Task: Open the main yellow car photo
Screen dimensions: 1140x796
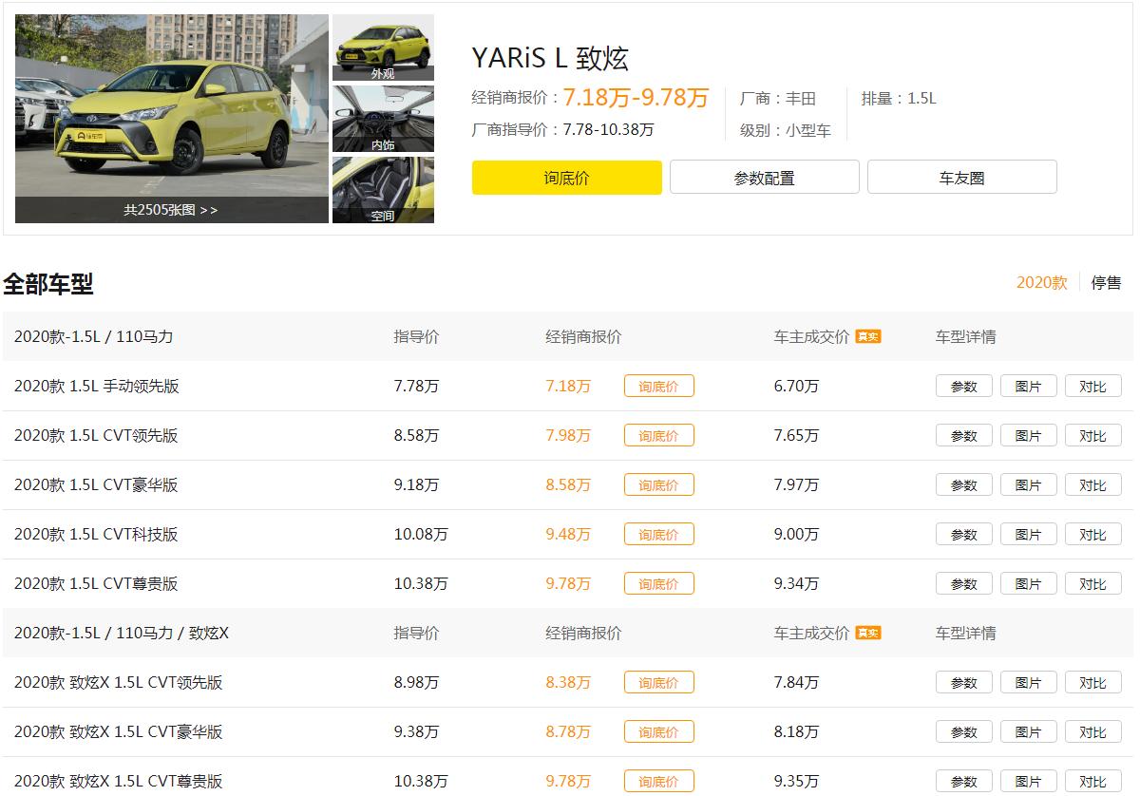Action: pyautogui.click(x=172, y=104)
